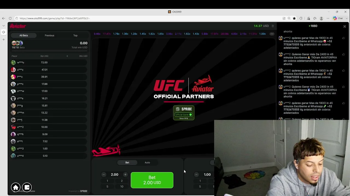This screenshot has height=196, width=350.
Task: Click the 1.00 second bet amount field
Action: (x=207, y=174)
